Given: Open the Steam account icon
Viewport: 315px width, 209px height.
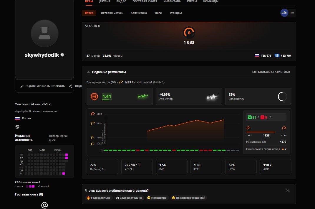Looking at the screenshot, I should (17, 127).
